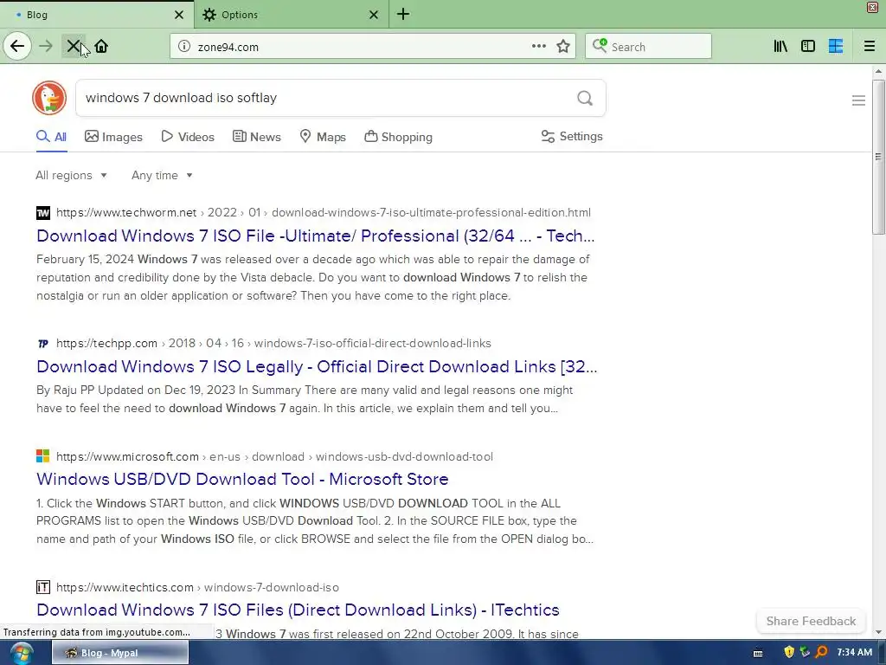Switch to News results
This screenshot has height=665, width=886.
256,137
